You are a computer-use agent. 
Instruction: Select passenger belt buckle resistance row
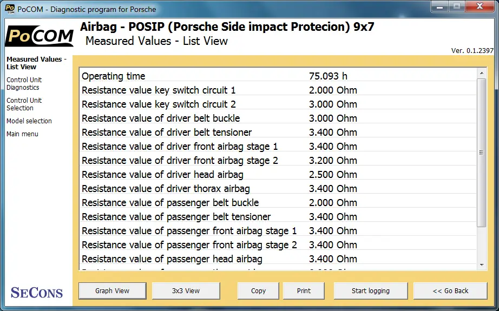(x=278, y=203)
